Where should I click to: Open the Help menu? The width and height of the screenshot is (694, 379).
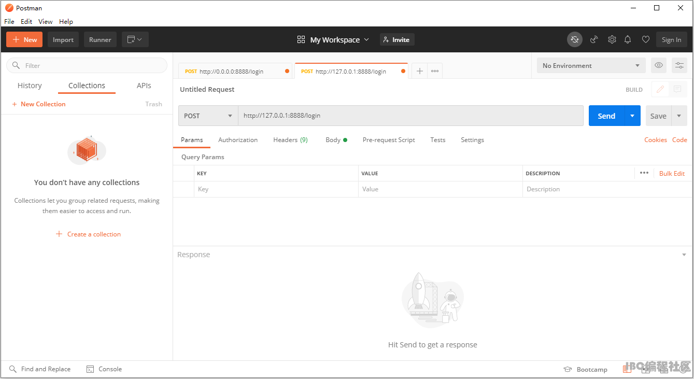pyautogui.click(x=66, y=21)
